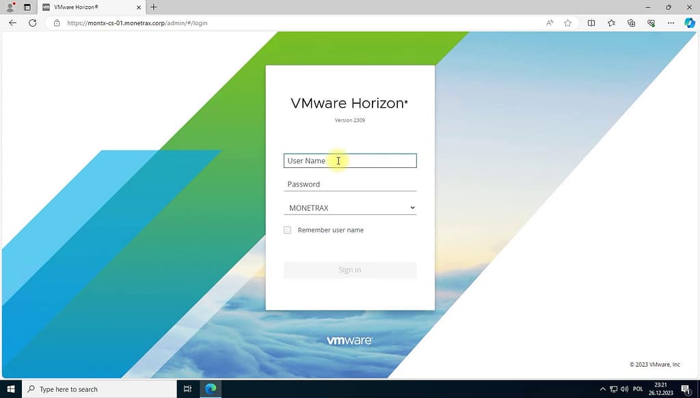
Task: Focus the Password field
Action: click(x=349, y=184)
